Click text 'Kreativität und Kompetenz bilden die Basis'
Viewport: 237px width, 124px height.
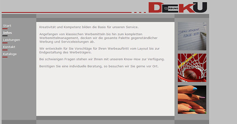click(72, 27)
